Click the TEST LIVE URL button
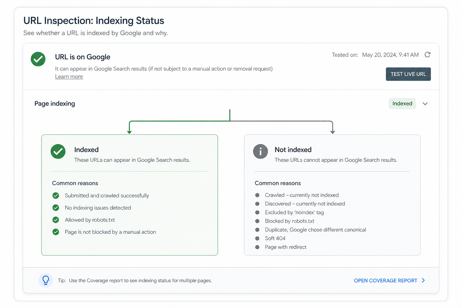The image size is (462, 308). pyautogui.click(x=408, y=74)
